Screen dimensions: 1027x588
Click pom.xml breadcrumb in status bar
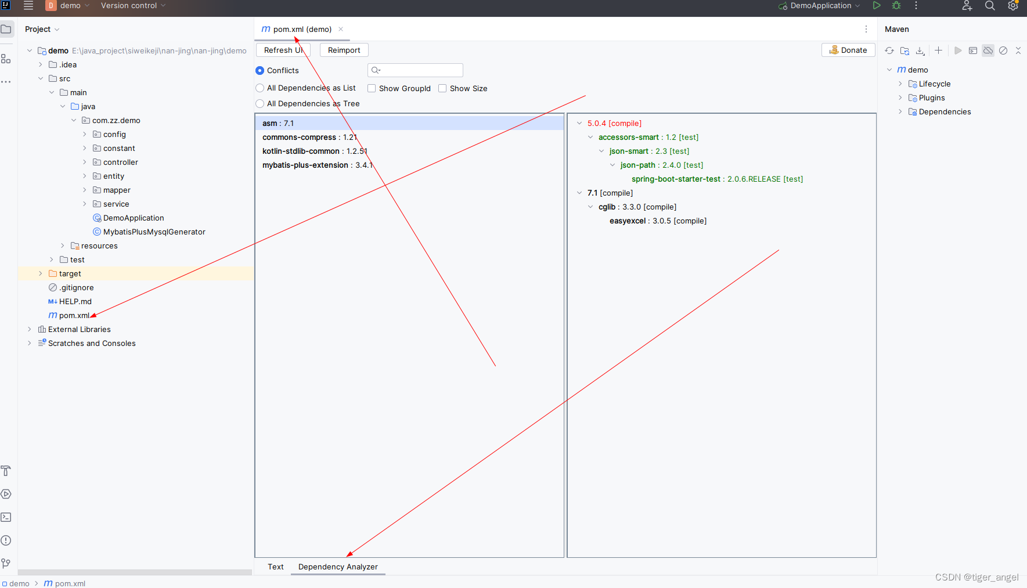pos(64,583)
